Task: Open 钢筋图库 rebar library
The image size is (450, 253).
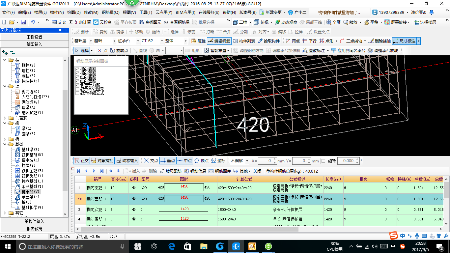Action: (x=220, y=171)
